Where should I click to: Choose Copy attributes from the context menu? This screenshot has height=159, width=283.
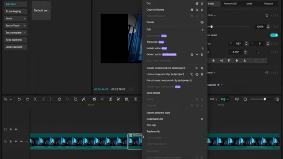[x=175, y=10]
